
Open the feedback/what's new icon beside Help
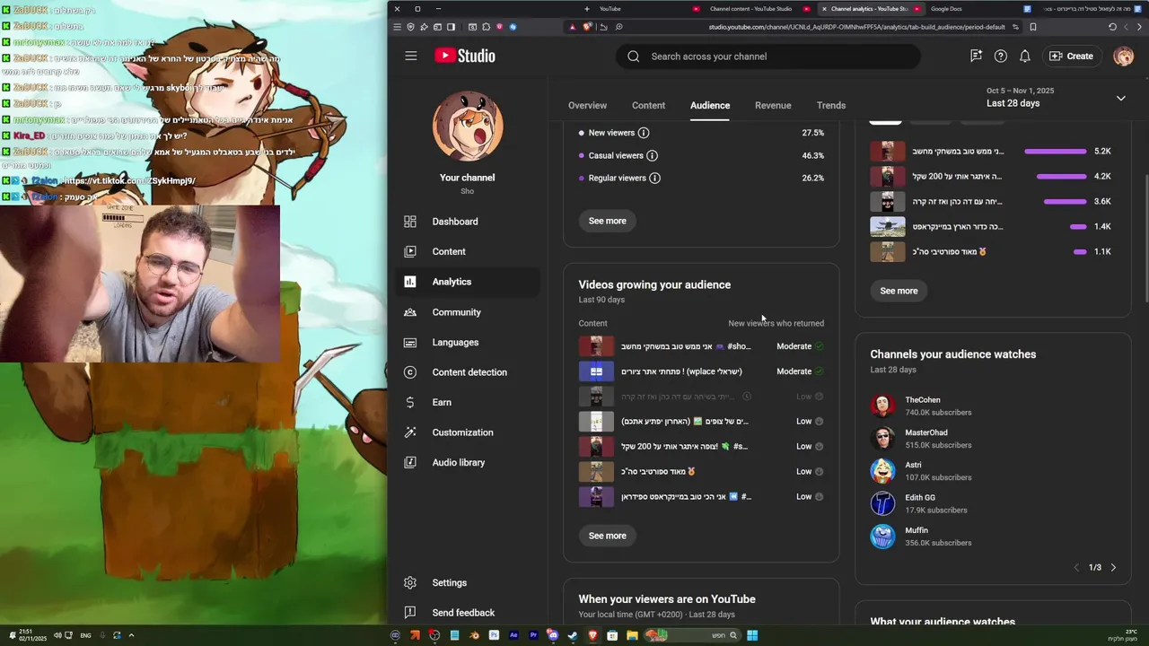[976, 56]
